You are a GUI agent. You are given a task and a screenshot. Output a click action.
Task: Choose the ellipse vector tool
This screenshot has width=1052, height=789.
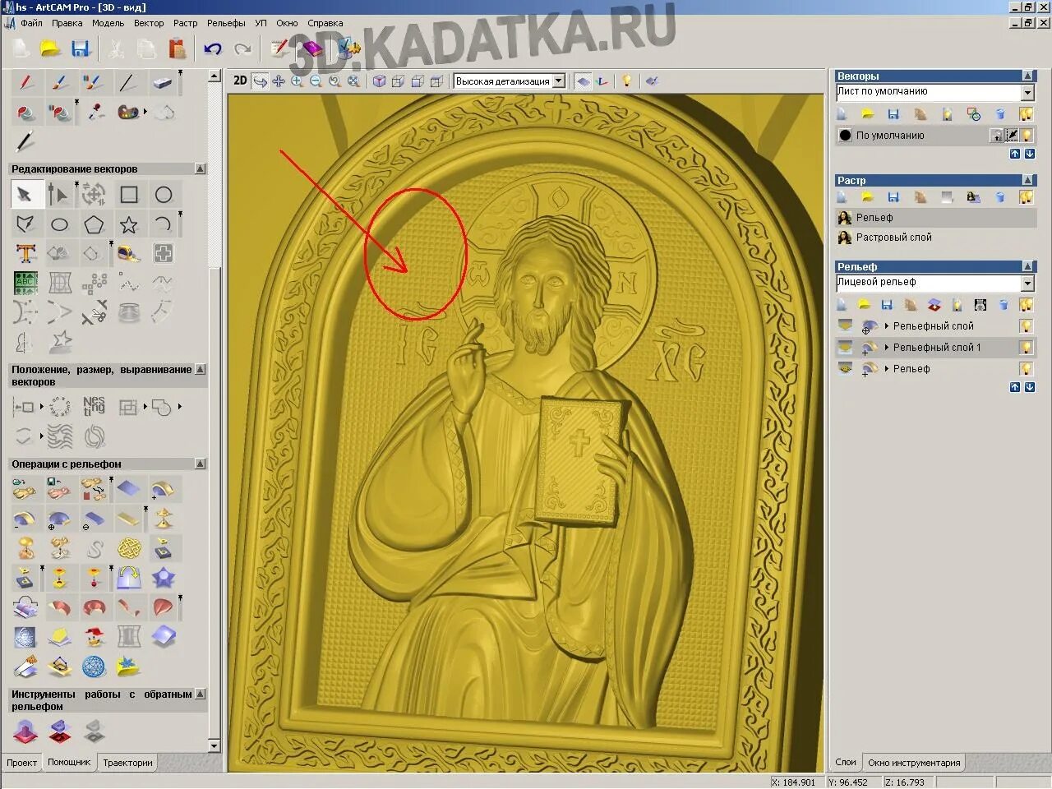pos(59,224)
